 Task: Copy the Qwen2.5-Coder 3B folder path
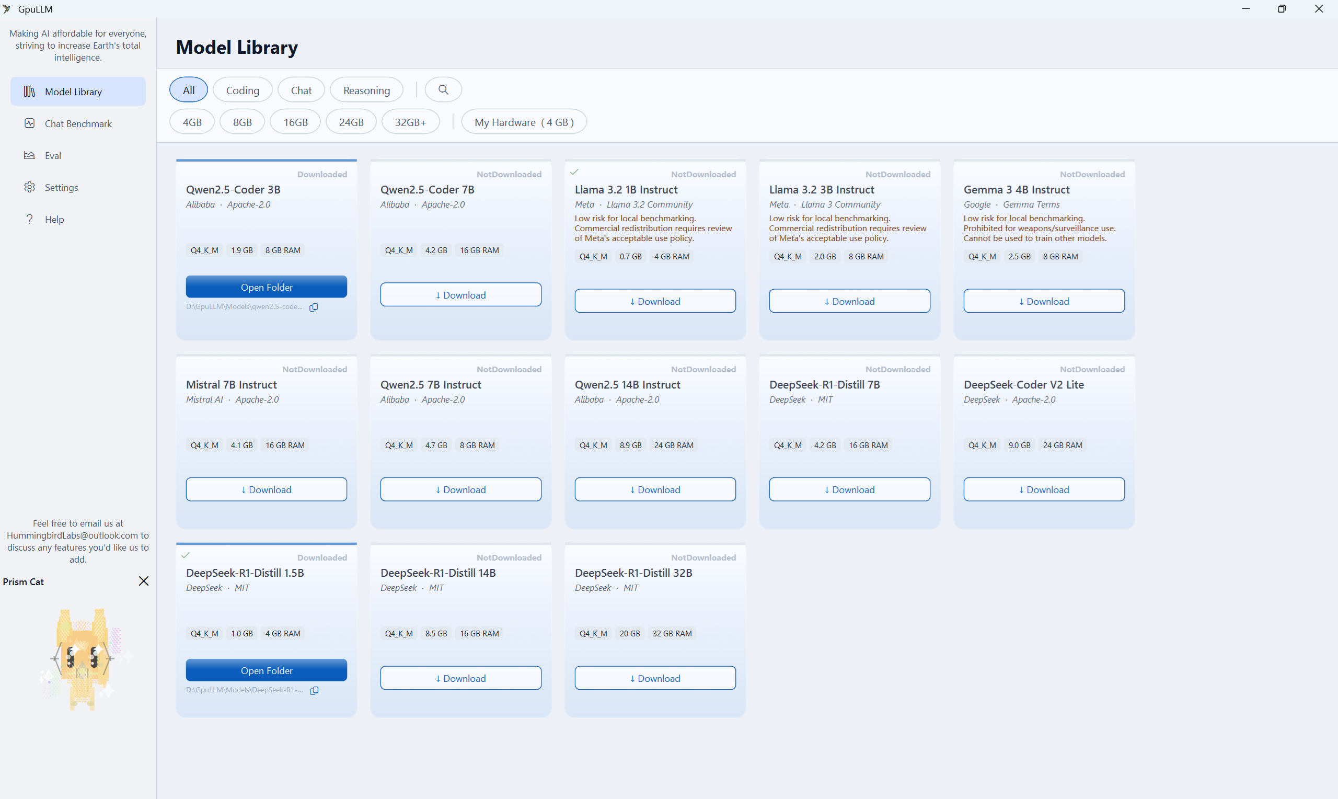pyautogui.click(x=314, y=307)
